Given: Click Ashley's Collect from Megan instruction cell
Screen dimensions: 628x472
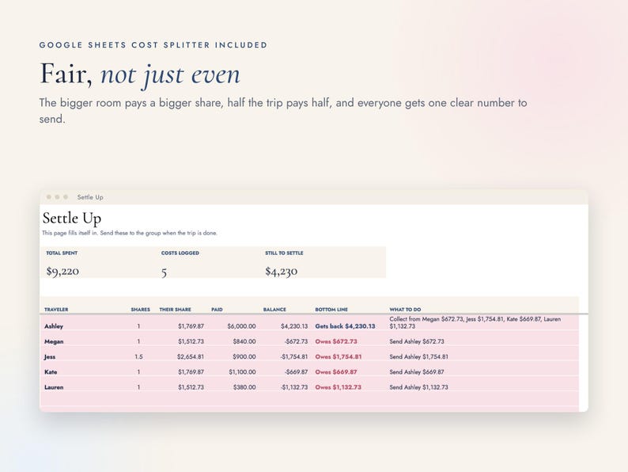Looking at the screenshot, I should [x=475, y=323].
